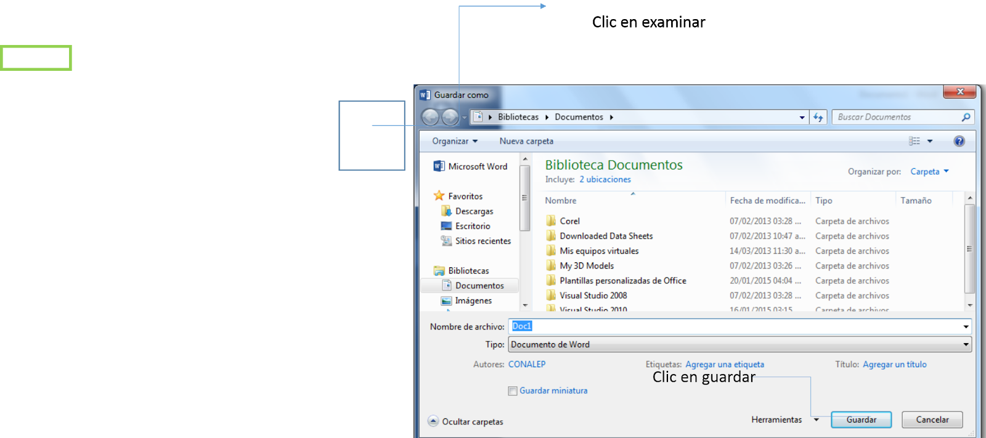The width and height of the screenshot is (986, 438).
Task: Expand the address bar history dropdown
Action: click(802, 117)
